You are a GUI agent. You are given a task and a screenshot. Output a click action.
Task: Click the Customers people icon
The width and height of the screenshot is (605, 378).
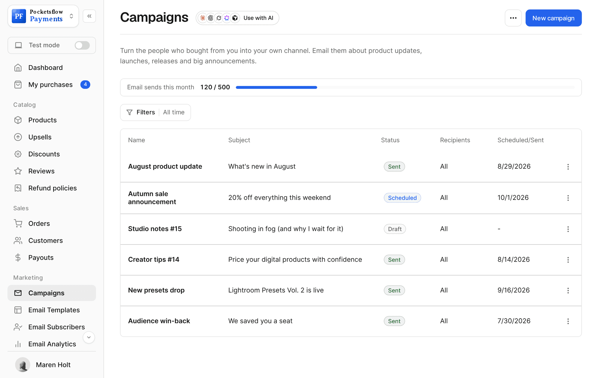pos(18,241)
